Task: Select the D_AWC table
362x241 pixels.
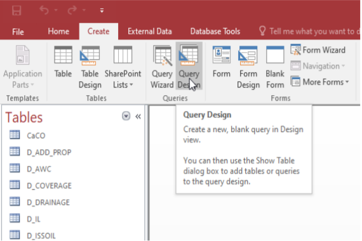Action: [x=39, y=169]
